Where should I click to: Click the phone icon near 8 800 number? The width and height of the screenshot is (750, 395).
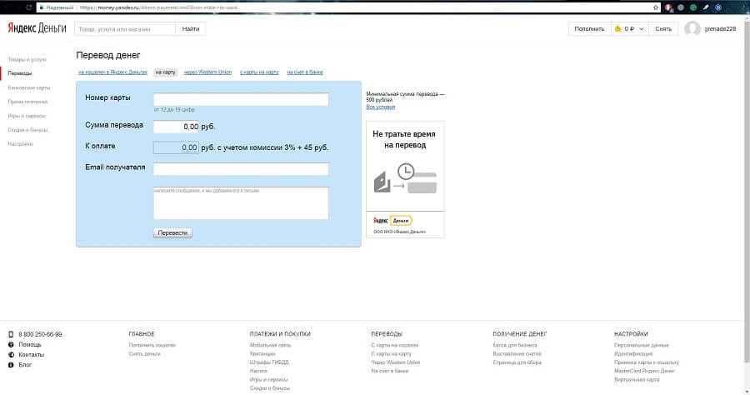(x=11, y=334)
